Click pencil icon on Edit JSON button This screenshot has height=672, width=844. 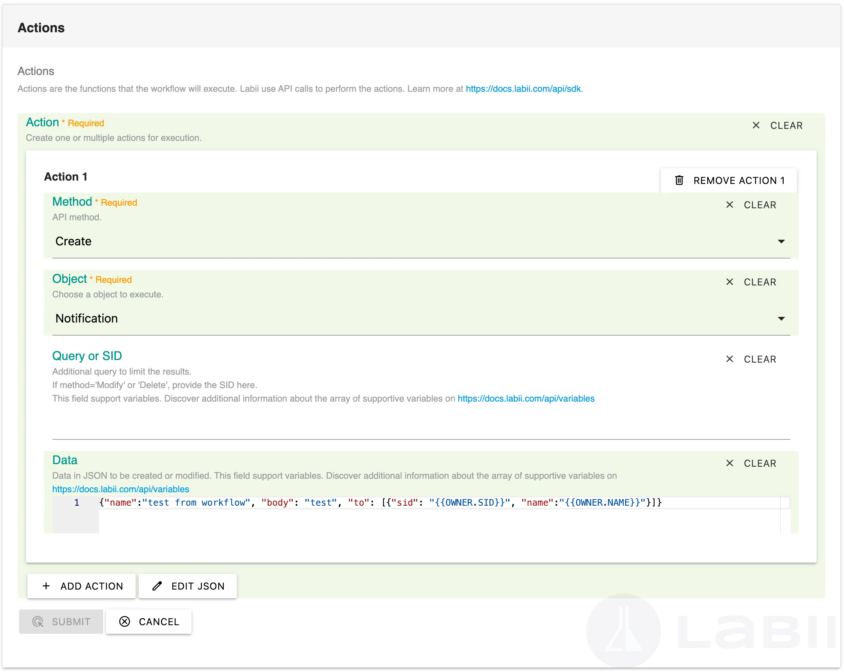click(x=157, y=585)
